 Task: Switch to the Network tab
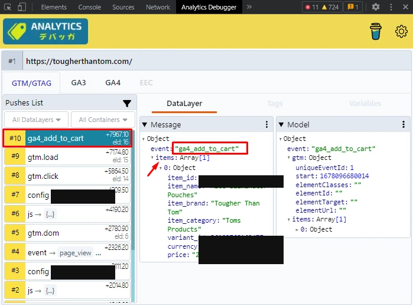click(158, 7)
